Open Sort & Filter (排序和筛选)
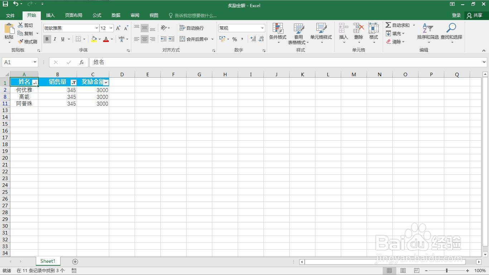489x275 pixels. [x=428, y=33]
